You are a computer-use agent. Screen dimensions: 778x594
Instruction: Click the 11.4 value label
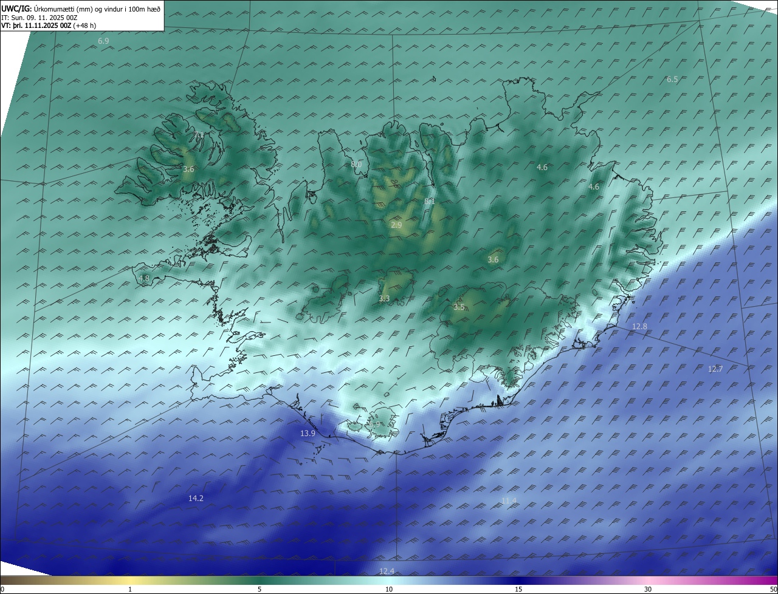(509, 501)
